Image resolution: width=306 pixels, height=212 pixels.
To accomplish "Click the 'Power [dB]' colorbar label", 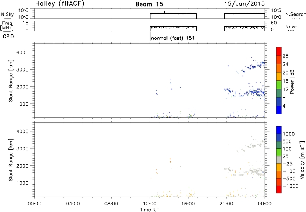I will coord(292,81).
